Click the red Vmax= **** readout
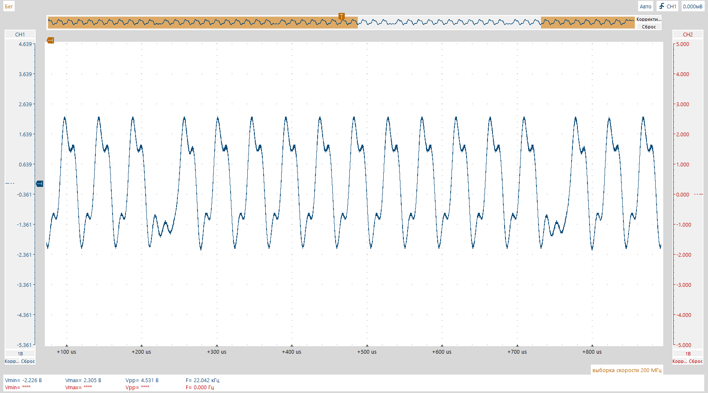The image size is (708, 393). 79,387
